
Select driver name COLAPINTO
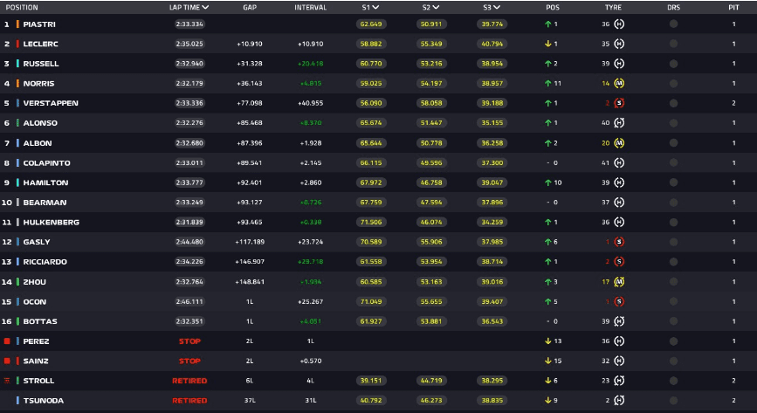point(47,162)
